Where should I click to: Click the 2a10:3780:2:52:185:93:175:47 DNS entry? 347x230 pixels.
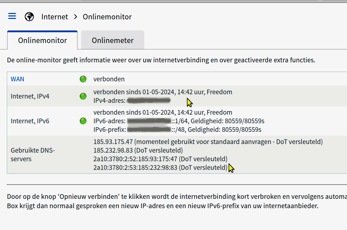(x=135, y=159)
